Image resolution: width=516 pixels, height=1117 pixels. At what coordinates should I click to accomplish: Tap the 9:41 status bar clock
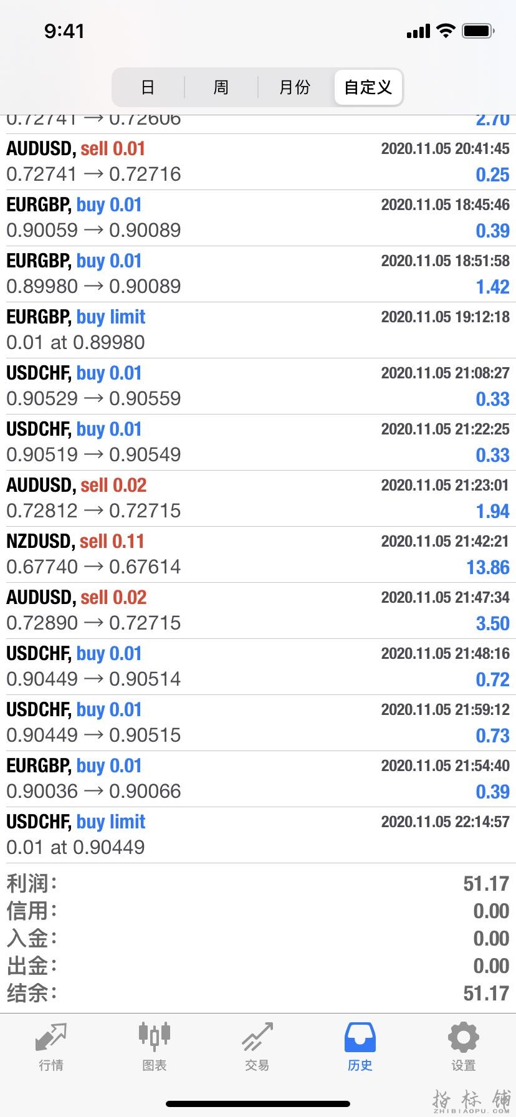click(x=64, y=31)
